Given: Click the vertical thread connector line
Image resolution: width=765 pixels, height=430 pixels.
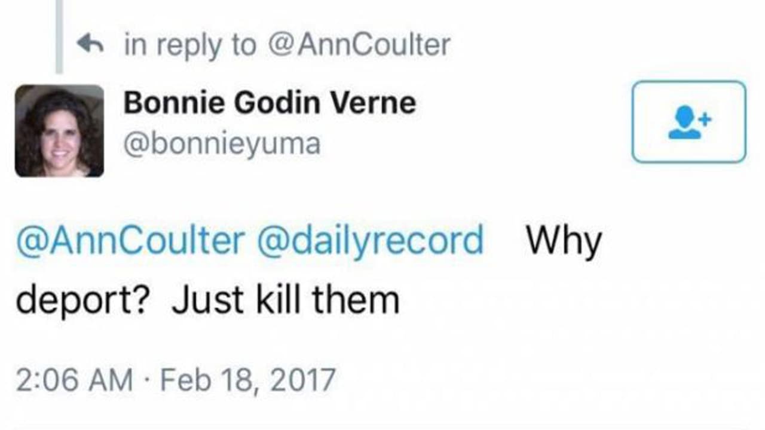Looking at the screenshot, I should (x=59, y=36).
